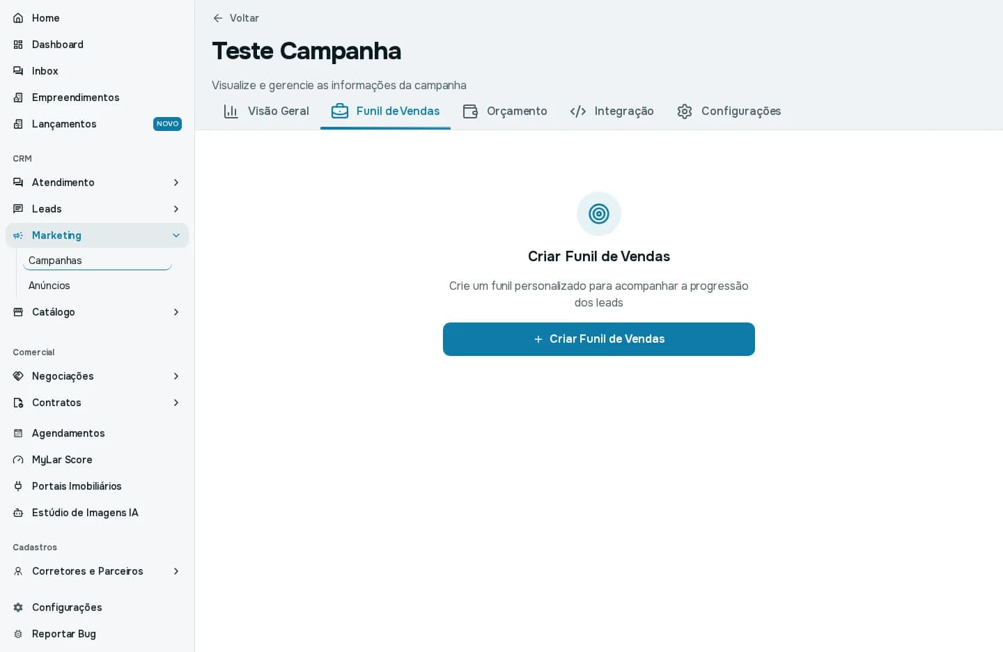Expand the Corretores e Parceiros chevron
Screen dimensions: 1003x652
pyautogui.click(x=176, y=571)
